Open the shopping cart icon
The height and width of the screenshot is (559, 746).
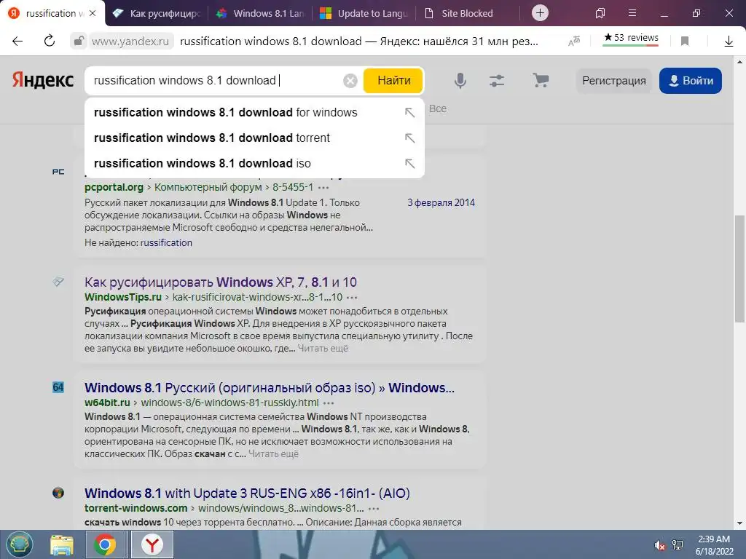point(541,80)
